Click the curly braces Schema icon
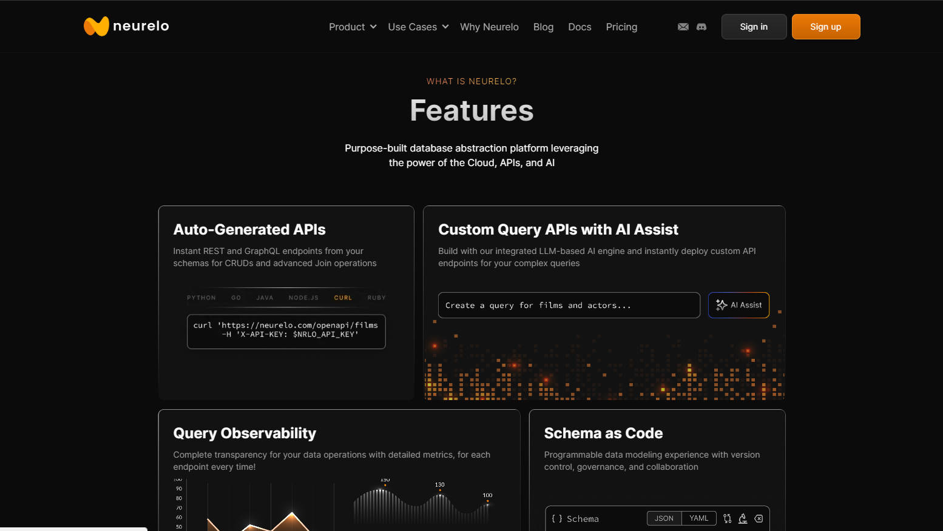This screenshot has width=943, height=531. [556, 519]
